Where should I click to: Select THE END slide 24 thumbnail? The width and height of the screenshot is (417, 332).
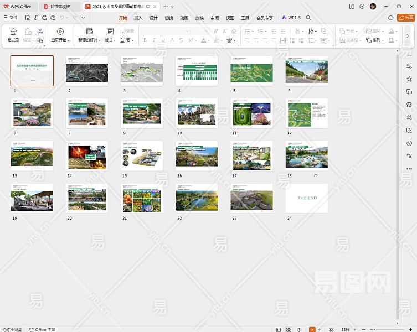coord(306,198)
